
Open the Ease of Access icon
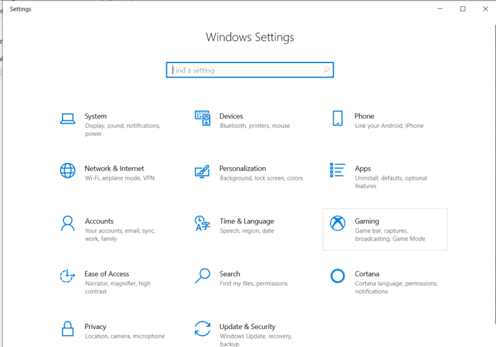pyautogui.click(x=67, y=276)
